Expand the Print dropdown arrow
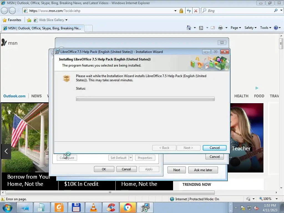 (x=226, y=28)
